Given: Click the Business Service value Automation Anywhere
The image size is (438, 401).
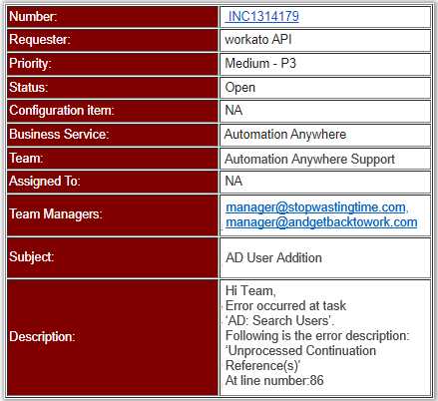Looking at the screenshot, I should coord(285,135).
